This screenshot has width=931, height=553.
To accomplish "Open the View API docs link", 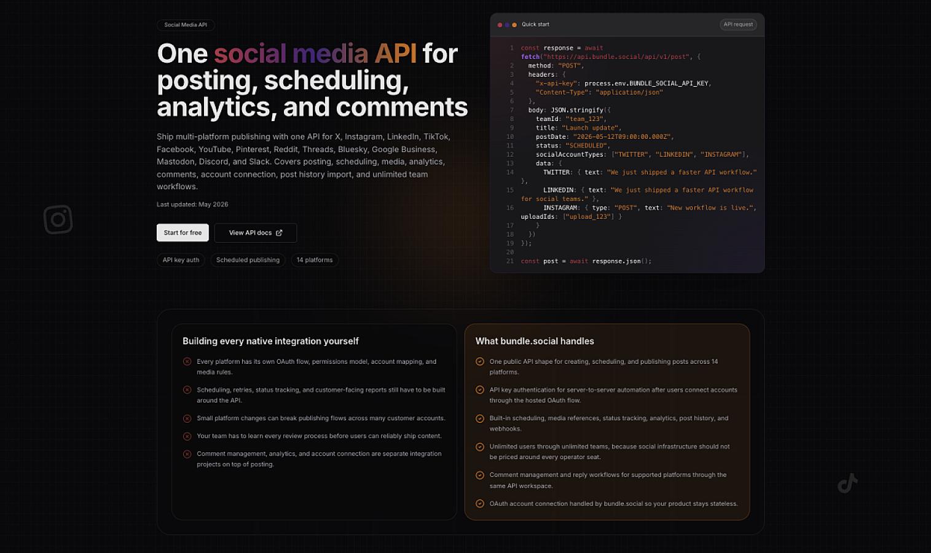I will tap(256, 233).
